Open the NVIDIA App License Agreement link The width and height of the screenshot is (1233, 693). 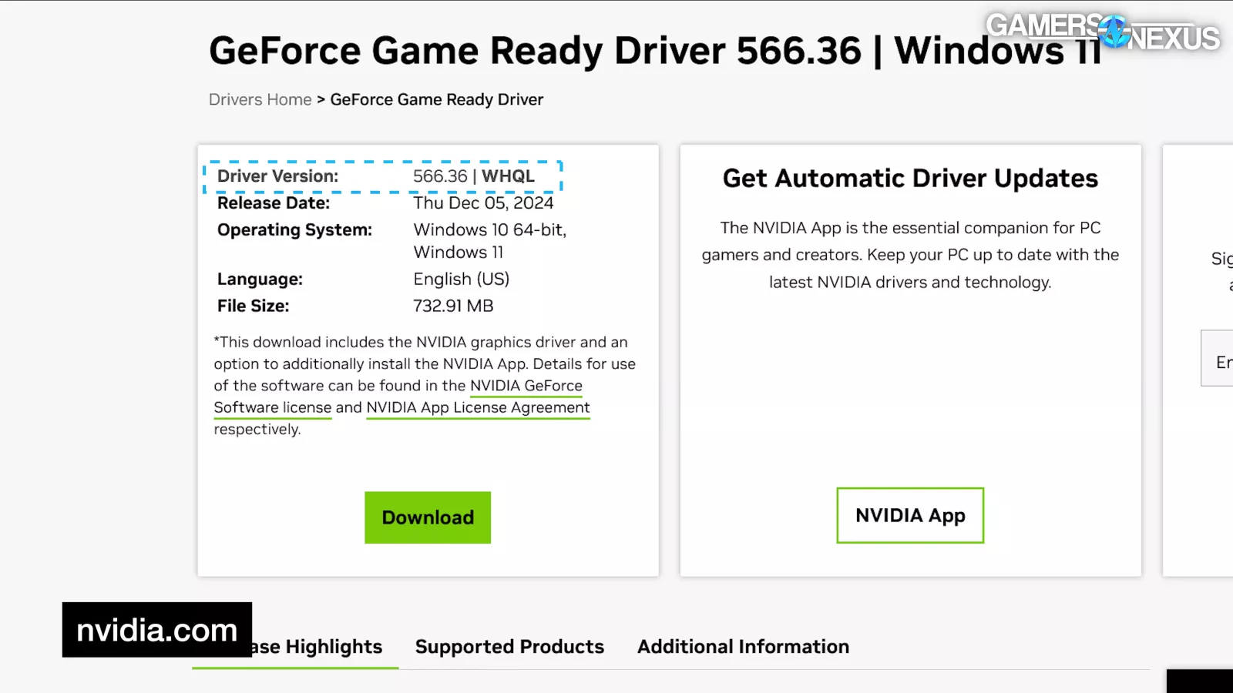pos(478,407)
